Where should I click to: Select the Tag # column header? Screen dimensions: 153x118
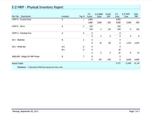click(82, 16)
